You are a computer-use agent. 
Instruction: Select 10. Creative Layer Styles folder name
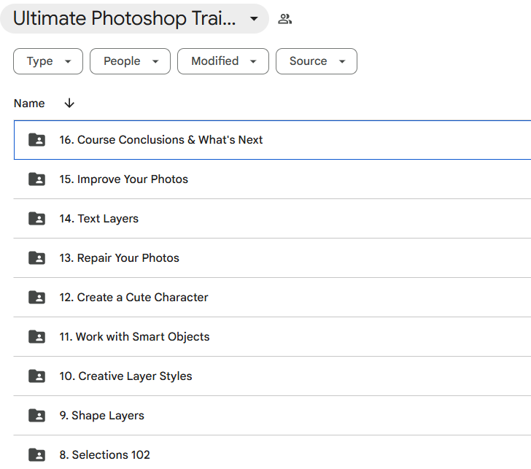click(x=125, y=376)
